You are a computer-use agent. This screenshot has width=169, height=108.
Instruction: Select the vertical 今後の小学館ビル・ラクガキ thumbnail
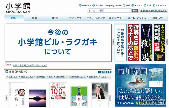pos(120,42)
